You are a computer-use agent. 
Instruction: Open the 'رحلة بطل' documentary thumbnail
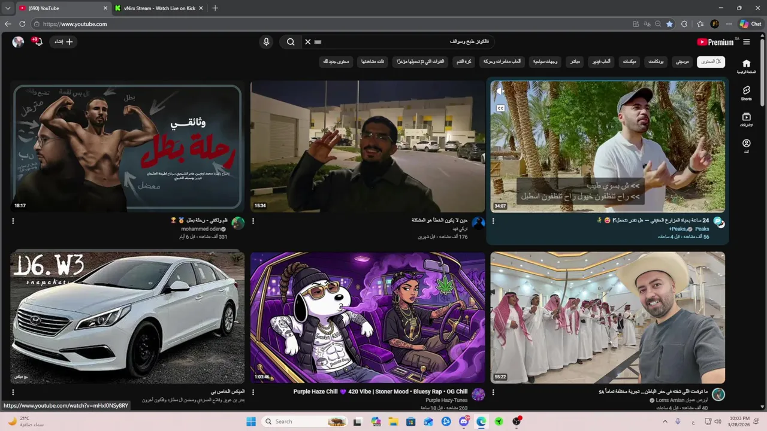(x=127, y=147)
